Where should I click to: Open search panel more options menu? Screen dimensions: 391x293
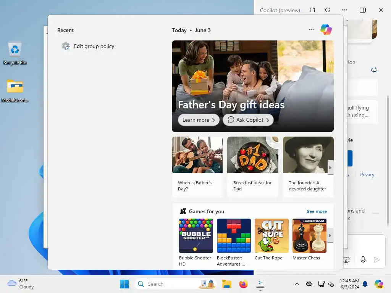(311, 30)
